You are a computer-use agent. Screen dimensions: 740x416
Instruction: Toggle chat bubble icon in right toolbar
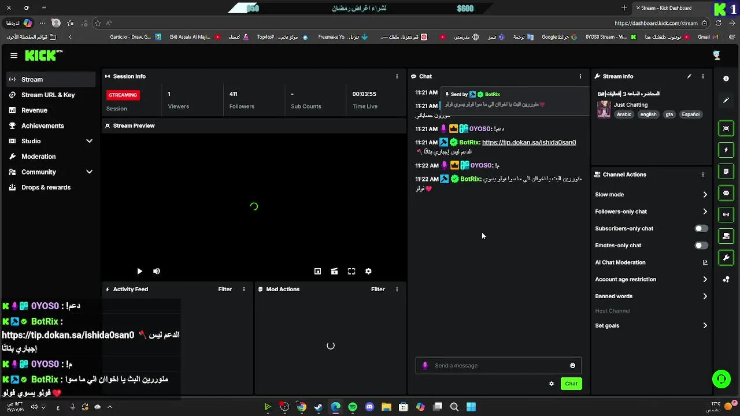click(726, 193)
